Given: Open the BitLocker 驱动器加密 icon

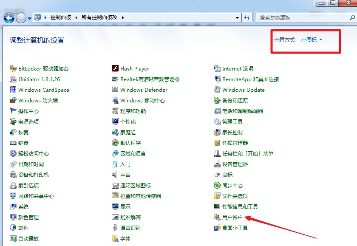Looking at the screenshot, I should tap(13, 68).
